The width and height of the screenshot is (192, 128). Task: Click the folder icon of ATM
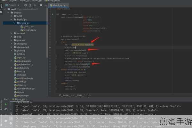coord(15,16)
